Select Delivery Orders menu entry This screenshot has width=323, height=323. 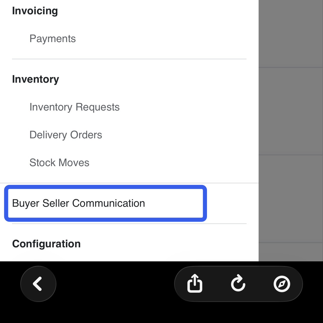tap(66, 135)
